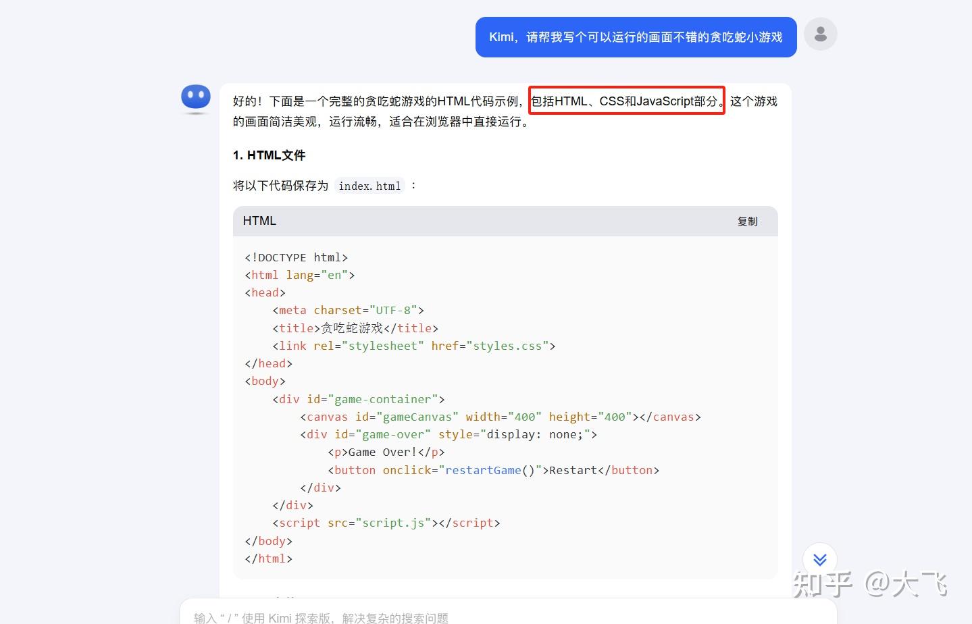Click the text 将以下代码保存为
This screenshot has height=624, width=972.
(280, 186)
